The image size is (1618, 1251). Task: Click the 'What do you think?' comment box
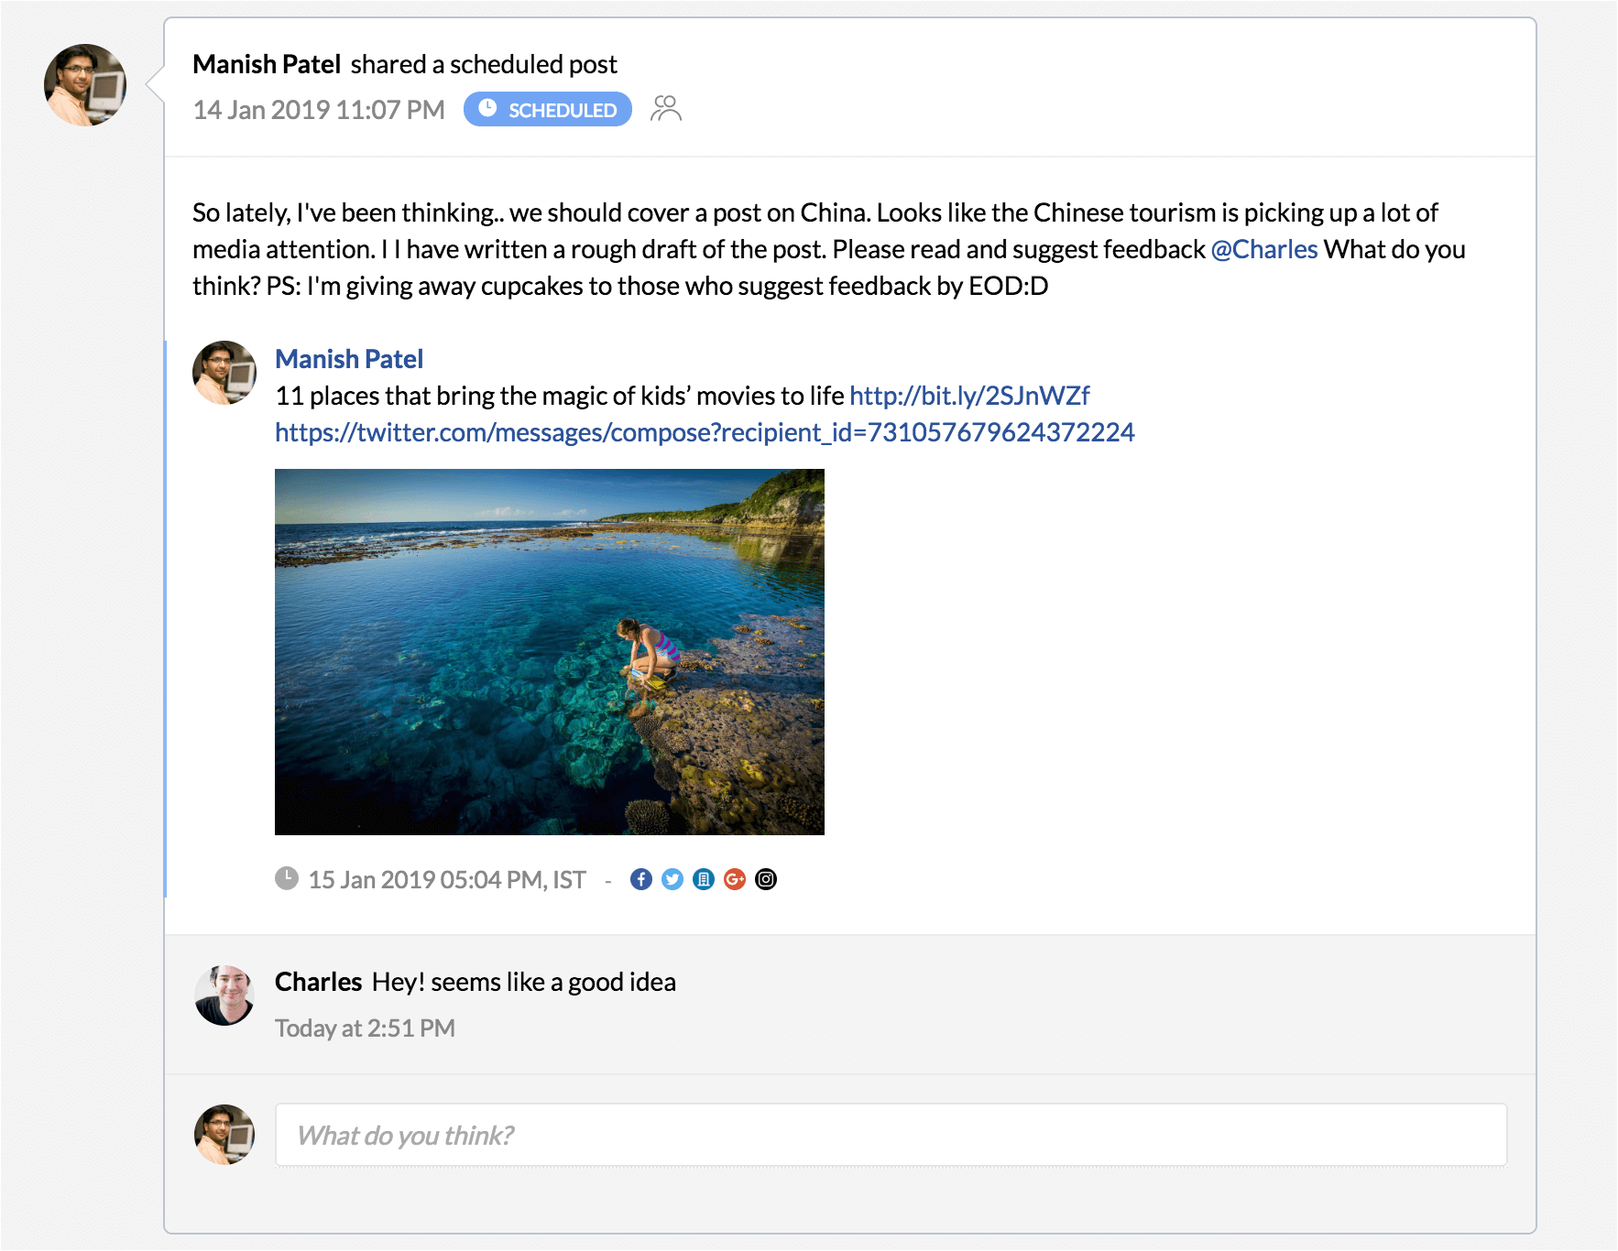[891, 1135]
